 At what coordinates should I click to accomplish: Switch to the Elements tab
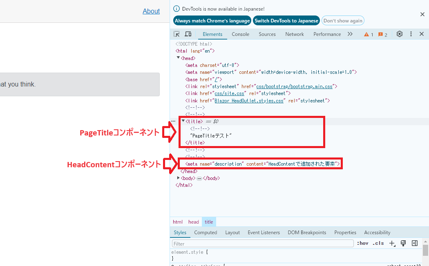212,34
